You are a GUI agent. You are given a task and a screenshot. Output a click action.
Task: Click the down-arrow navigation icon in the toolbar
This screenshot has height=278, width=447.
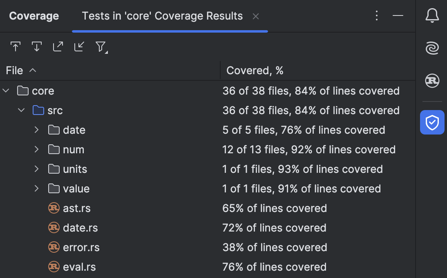point(37,46)
